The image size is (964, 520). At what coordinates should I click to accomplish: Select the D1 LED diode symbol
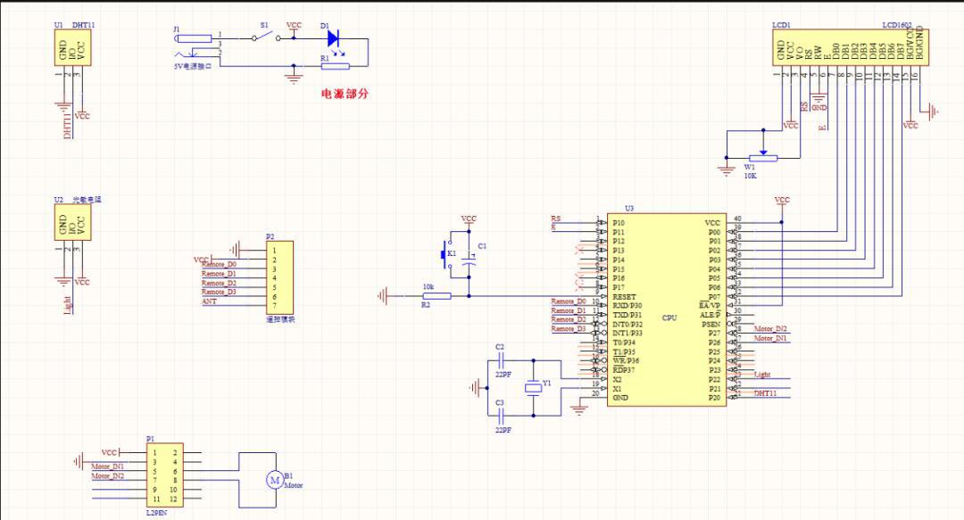tap(333, 38)
